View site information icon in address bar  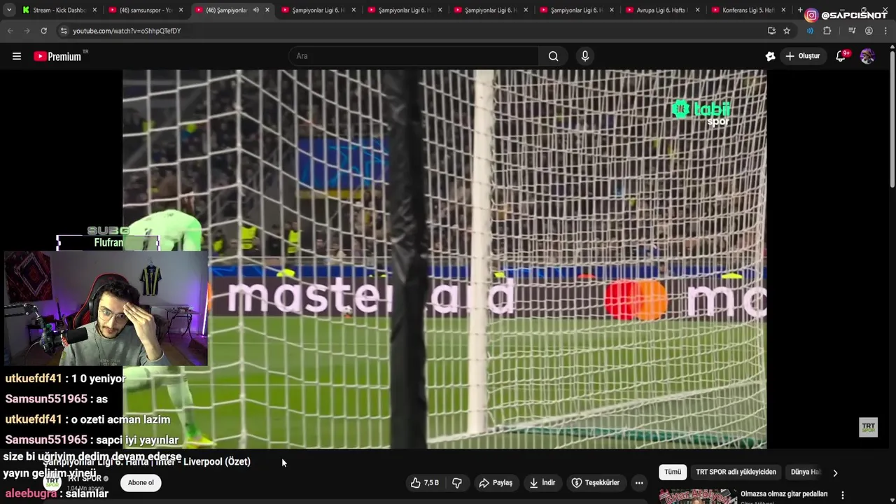point(64,31)
